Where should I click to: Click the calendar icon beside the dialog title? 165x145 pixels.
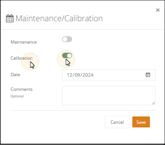(10, 18)
